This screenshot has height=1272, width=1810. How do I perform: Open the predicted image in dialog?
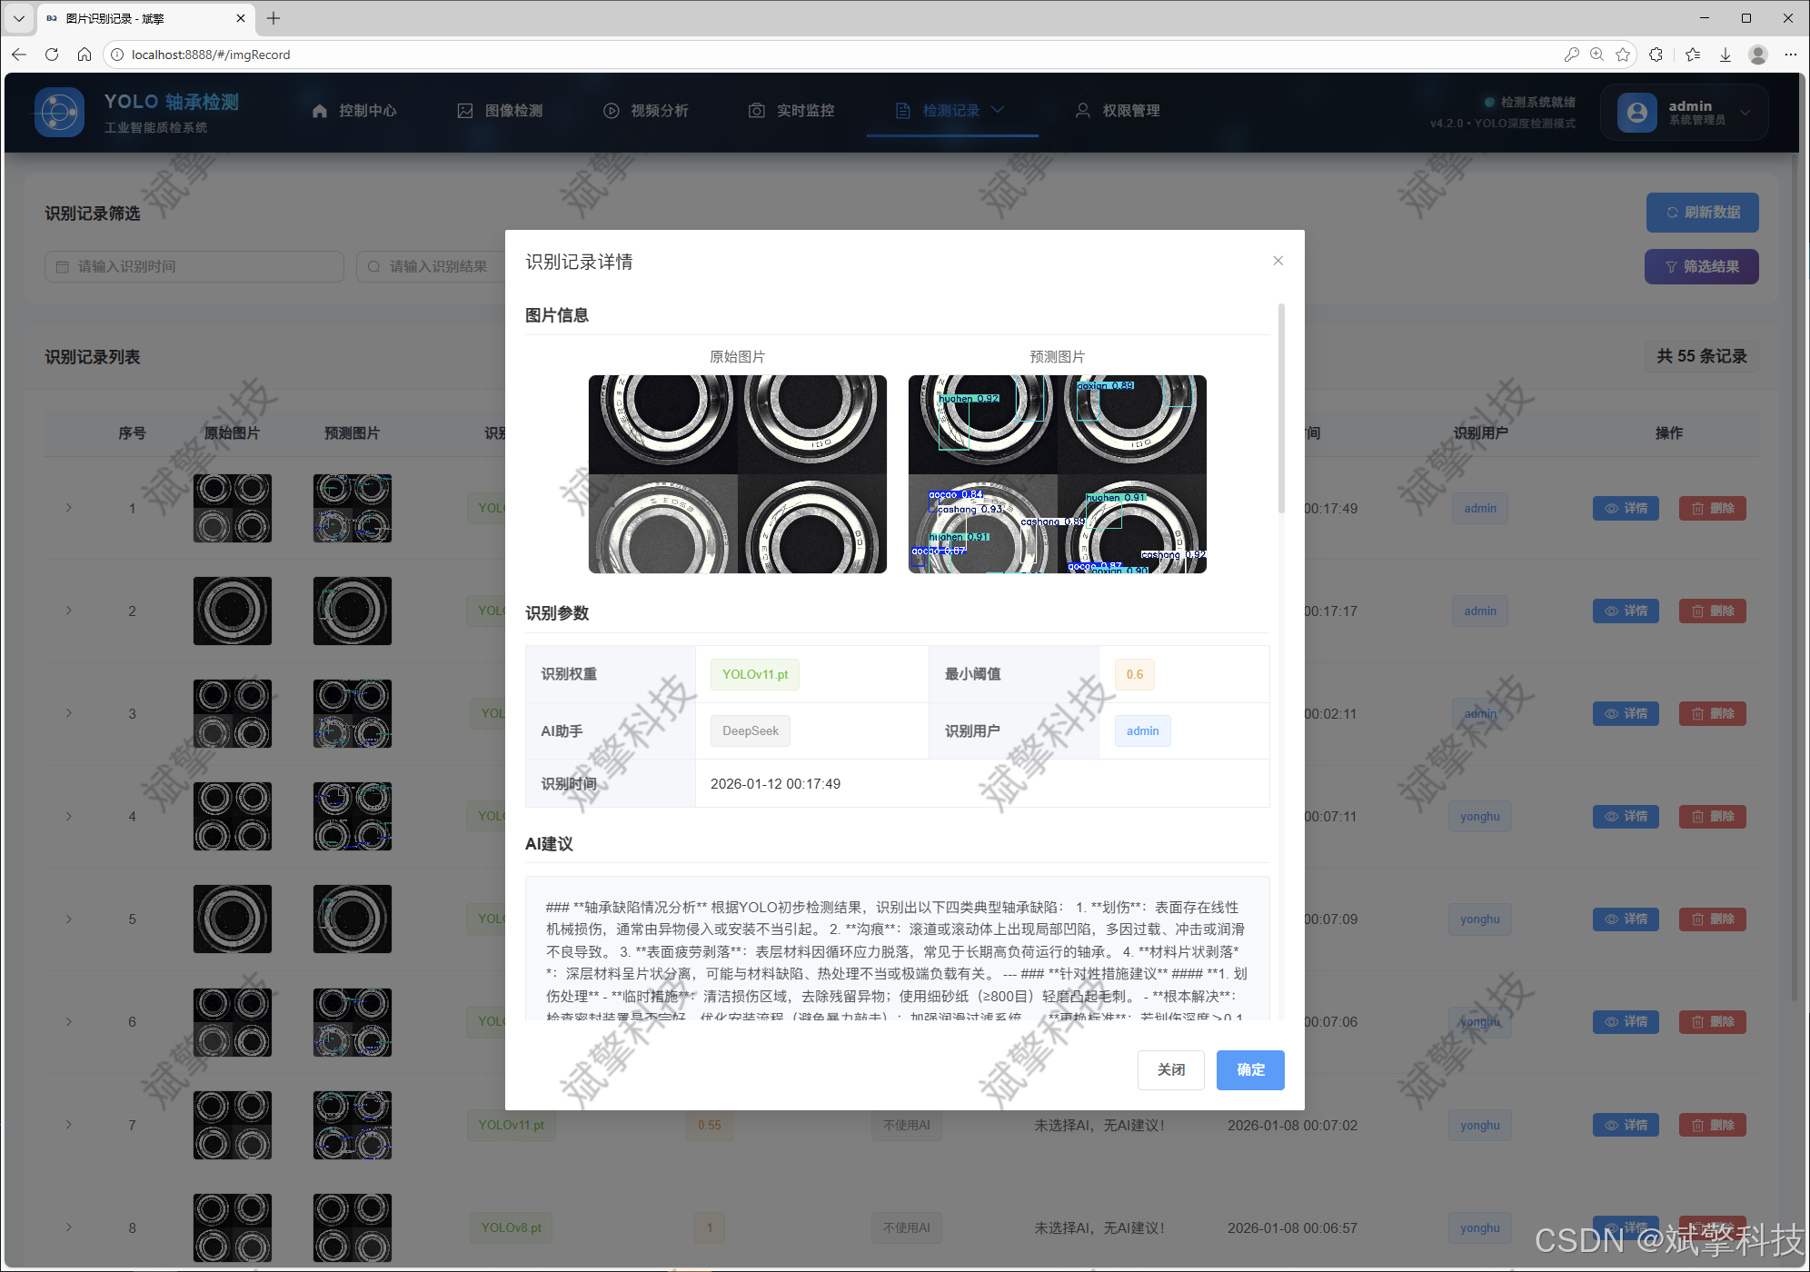tap(1057, 474)
